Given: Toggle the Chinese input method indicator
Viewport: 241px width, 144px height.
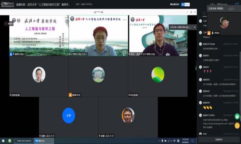Looking at the screenshot, I should (x=175, y=141).
